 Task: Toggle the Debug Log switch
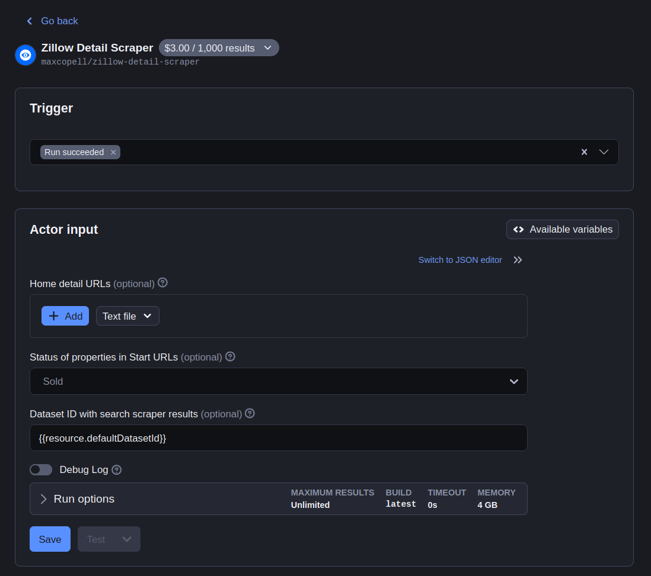pyautogui.click(x=41, y=469)
